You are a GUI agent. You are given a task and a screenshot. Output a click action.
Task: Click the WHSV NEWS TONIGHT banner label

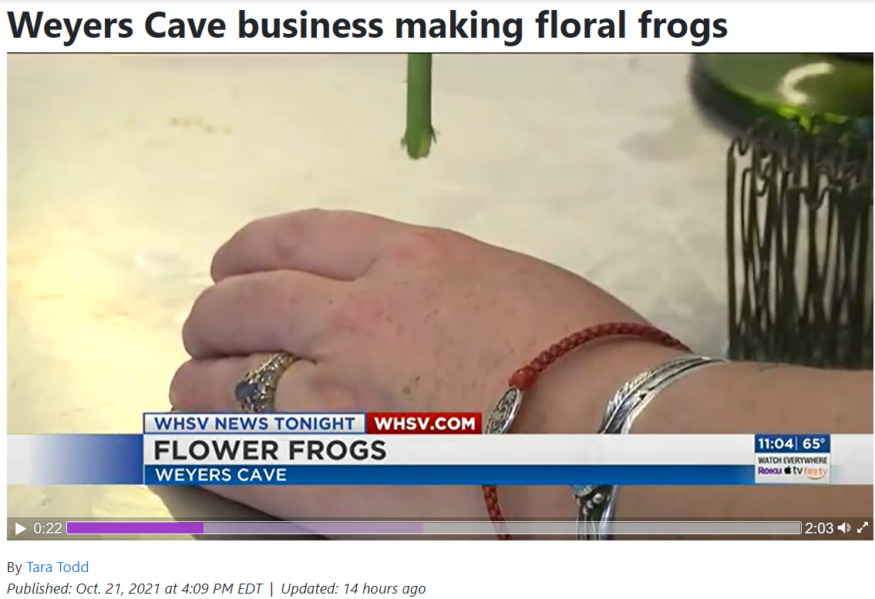[254, 423]
